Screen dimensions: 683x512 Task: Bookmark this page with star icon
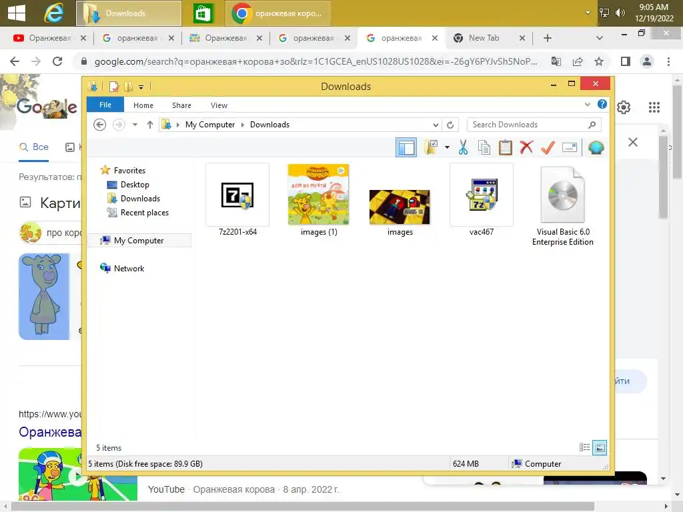coord(599,61)
